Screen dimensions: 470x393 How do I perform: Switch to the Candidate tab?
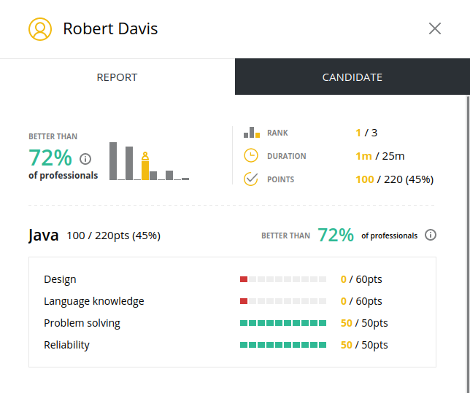click(352, 77)
